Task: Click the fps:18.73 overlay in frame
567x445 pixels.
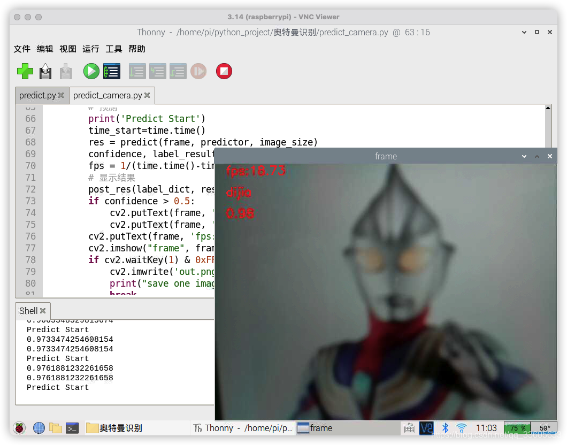Action: (256, 171)
